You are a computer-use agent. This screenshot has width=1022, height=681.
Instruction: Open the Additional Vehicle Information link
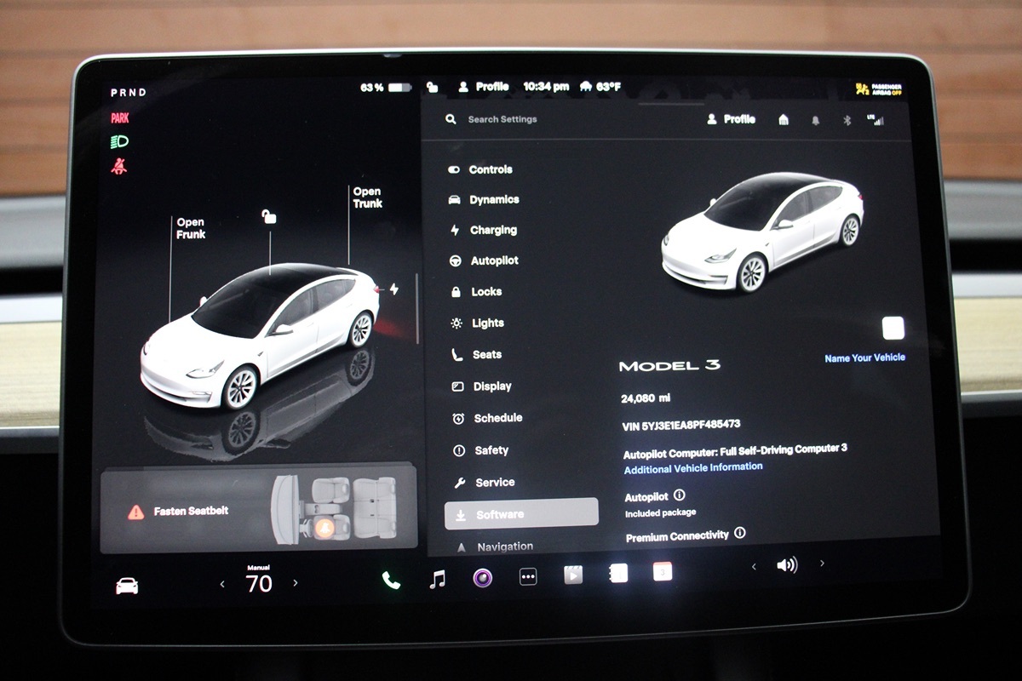tap(693, 468)
